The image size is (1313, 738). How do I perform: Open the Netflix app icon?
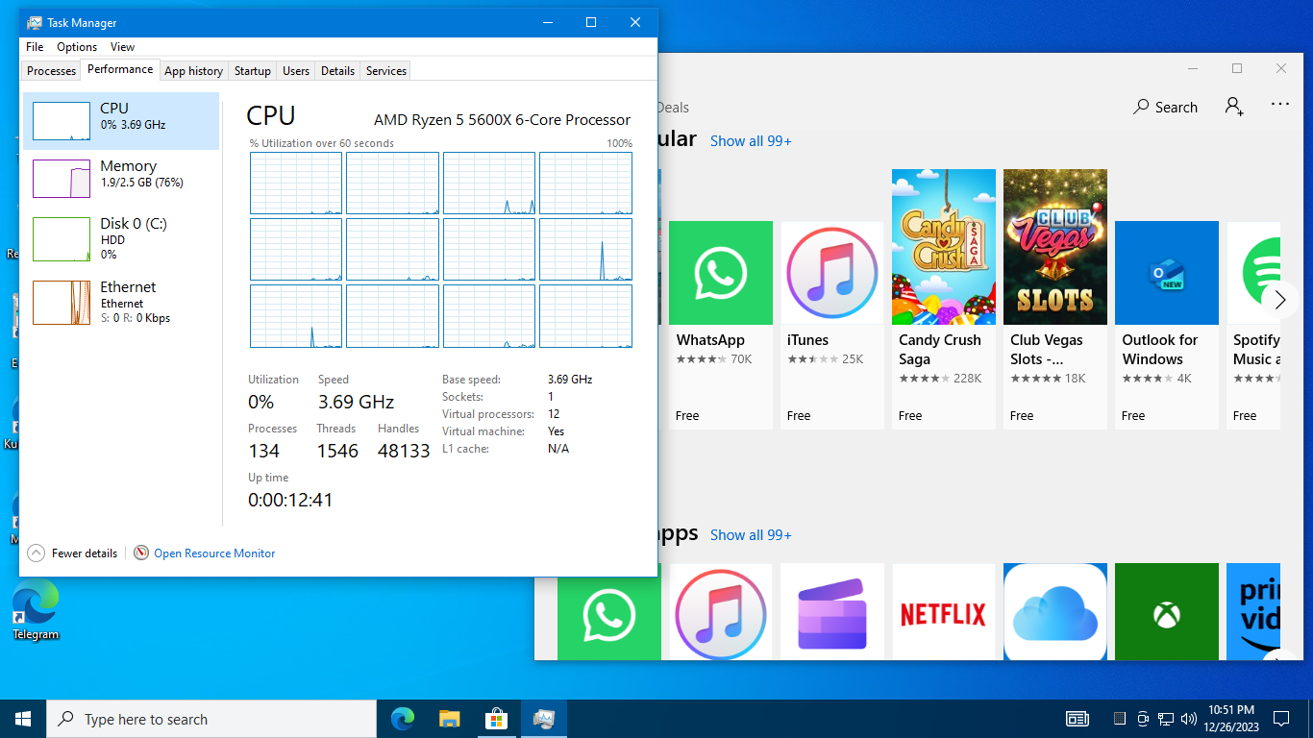943,614
